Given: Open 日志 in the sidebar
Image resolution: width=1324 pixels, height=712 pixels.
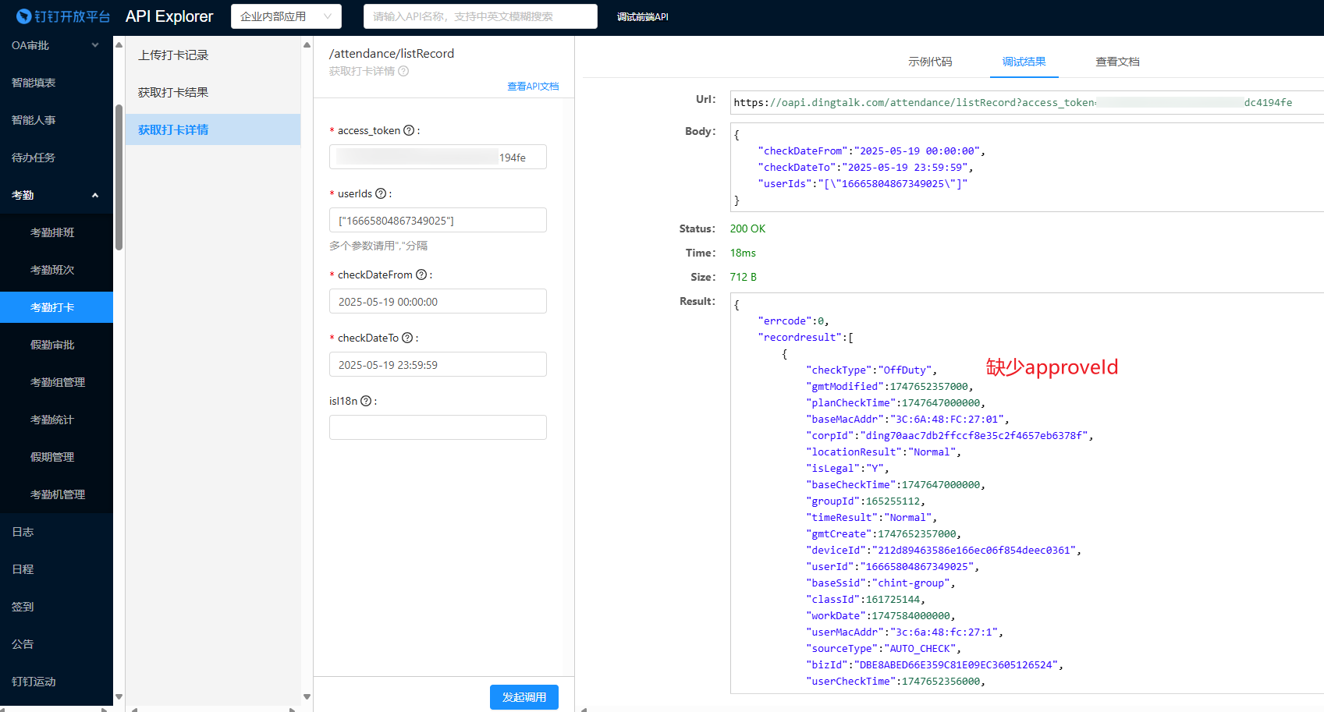Looking at the screenshot, I should [x=23, y=532].
